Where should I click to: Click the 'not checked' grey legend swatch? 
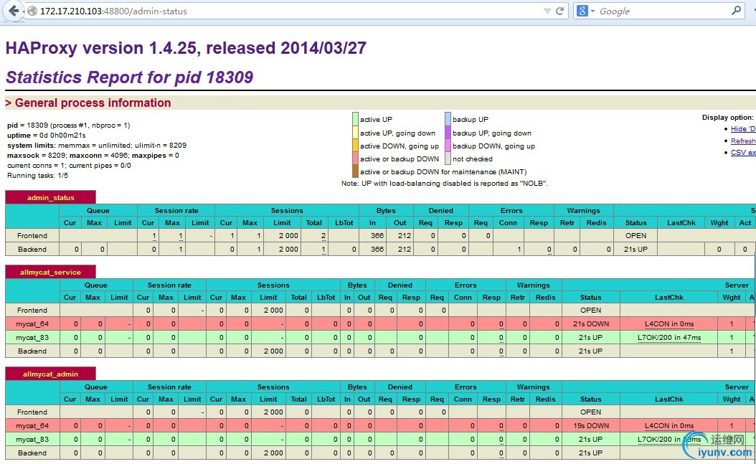[x=448, y=158]
